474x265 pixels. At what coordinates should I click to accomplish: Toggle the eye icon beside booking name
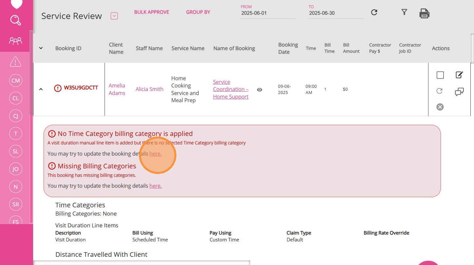[x=260, y=90]
